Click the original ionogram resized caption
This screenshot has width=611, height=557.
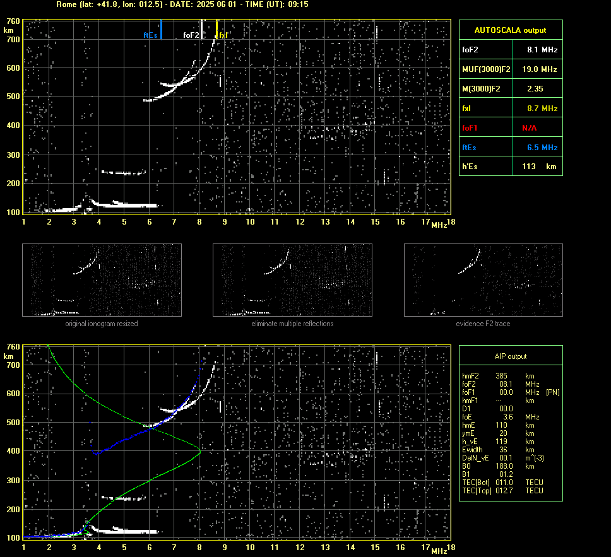pos(102,324)
